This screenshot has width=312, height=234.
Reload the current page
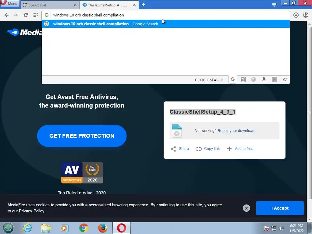coord(26,15)
